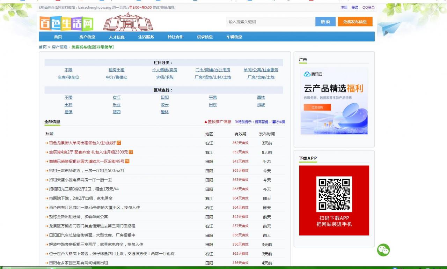447x269 pixels.
Task: Click the QR code in 下载APP panel
Action: click(334, 194)
